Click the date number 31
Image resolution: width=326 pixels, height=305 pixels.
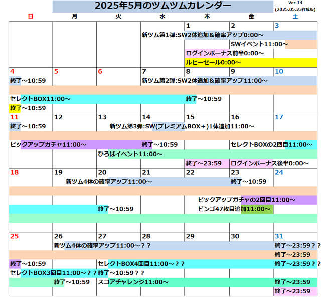(279, 236)
